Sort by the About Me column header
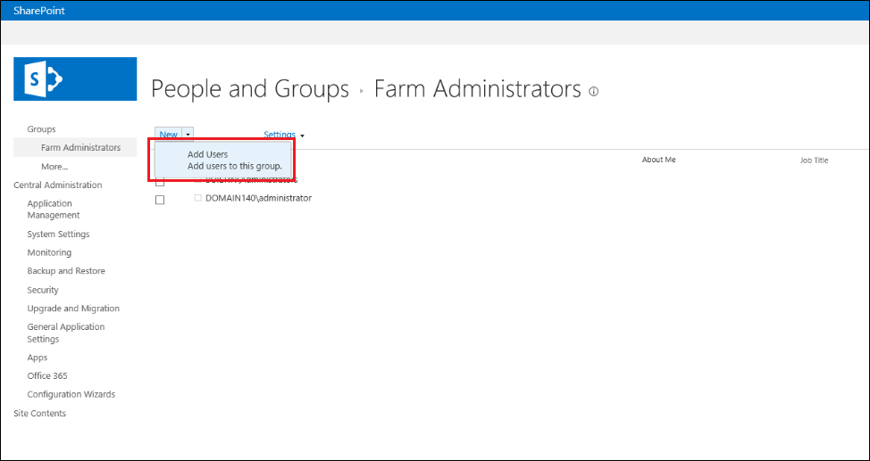This screenshot has width=870, height=461. point(658,160)
